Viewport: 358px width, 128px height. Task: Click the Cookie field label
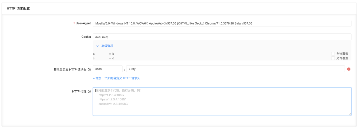tap(86, 37)
